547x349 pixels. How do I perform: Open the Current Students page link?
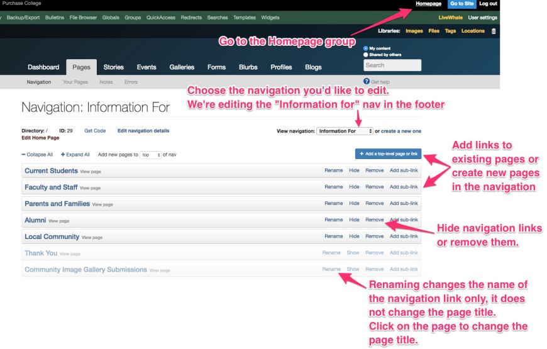click(x=52, y=170)
